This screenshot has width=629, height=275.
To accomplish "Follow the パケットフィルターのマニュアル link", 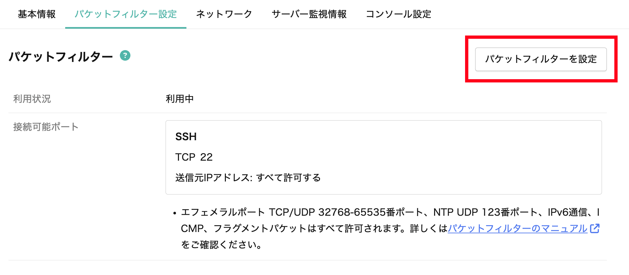I will (518, 228).
